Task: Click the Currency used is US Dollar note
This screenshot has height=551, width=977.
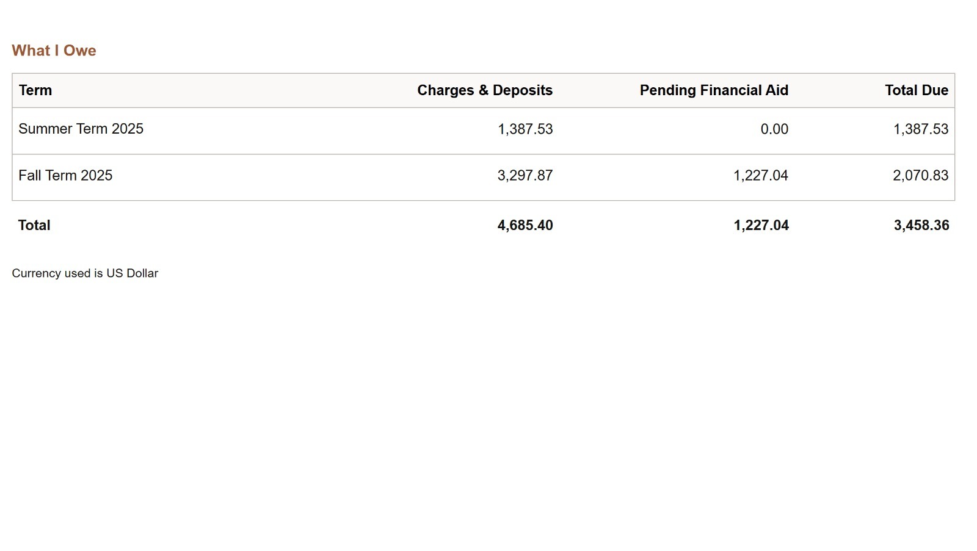Action: [x=85, y=273]
